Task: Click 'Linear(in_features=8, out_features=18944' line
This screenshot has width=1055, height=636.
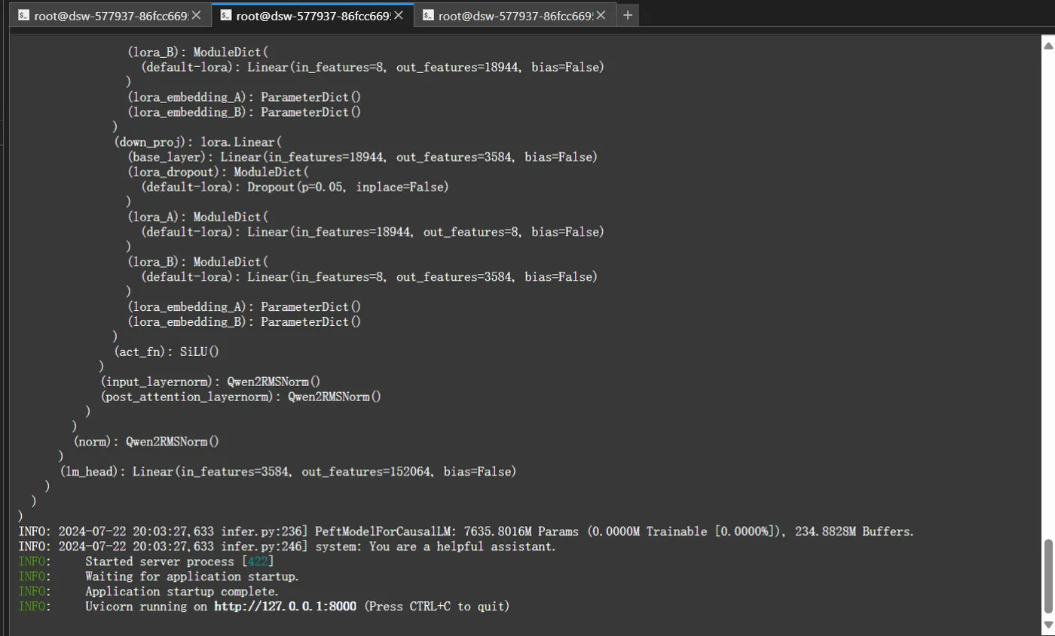Action: 372,67
